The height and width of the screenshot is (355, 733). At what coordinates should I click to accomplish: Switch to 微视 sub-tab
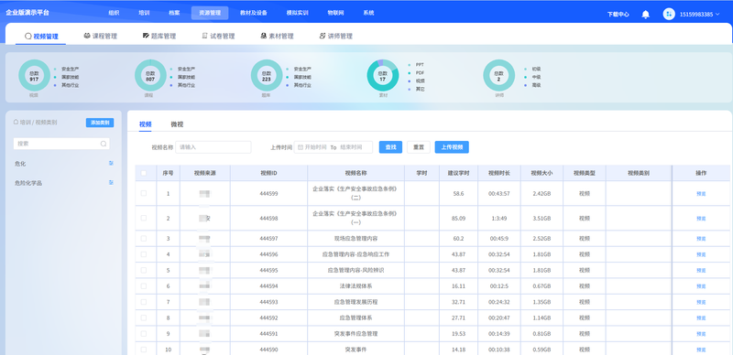point(177,124)
